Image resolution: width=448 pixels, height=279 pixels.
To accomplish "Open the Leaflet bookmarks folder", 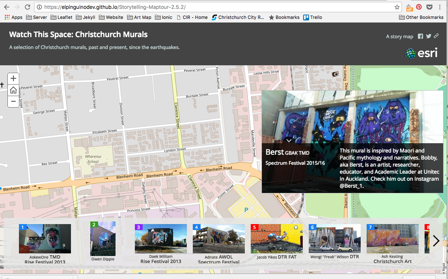I will tap(61, 17).
